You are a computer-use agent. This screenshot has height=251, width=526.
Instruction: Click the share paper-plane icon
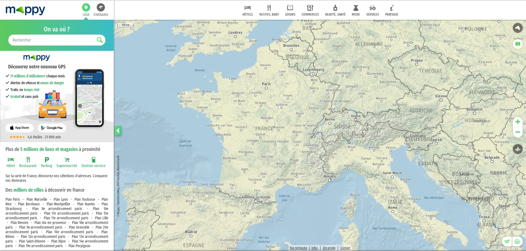click(507, 241)
